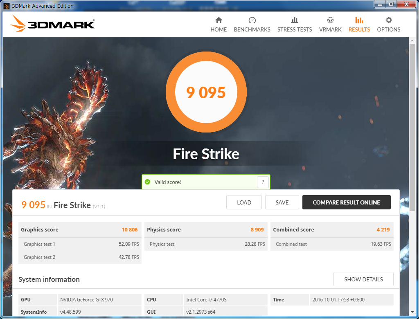
Task: Click the Options gear icon
Action: (389, 20)
